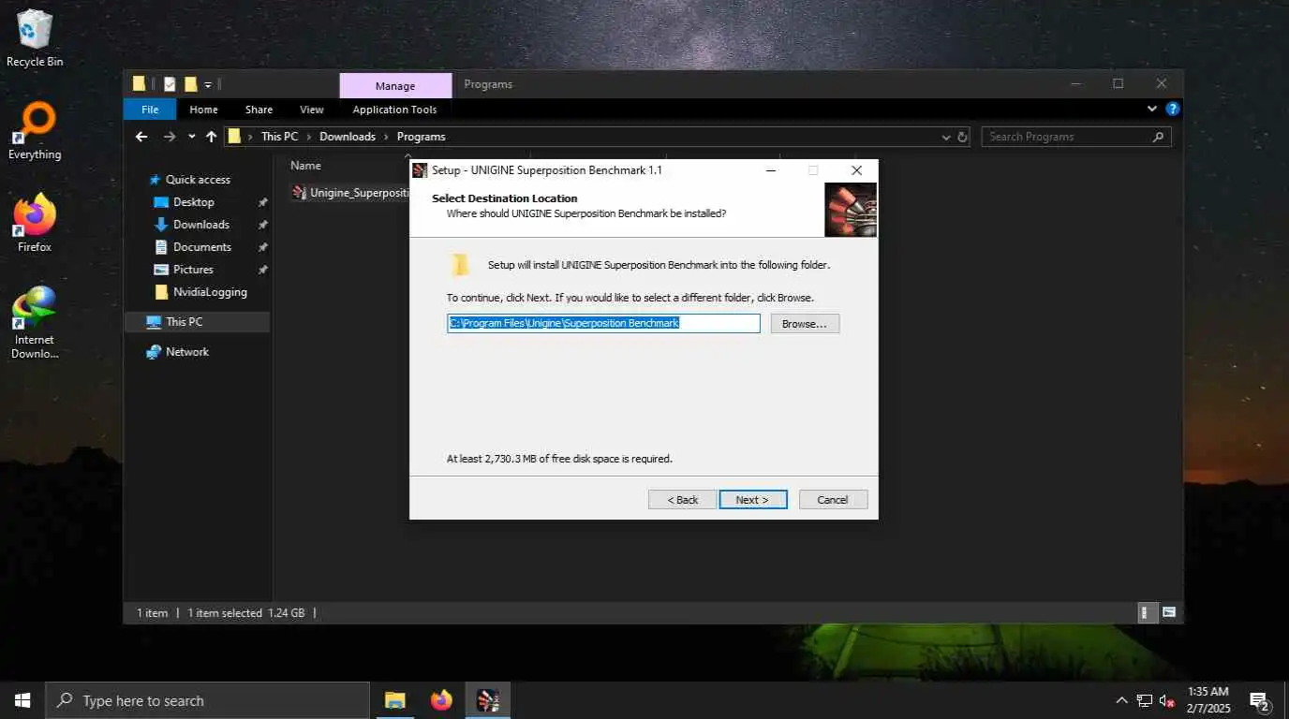The height and width of the screenshot is (719, 1289).
Task: Click the Back button in setup
Action: (x=682, y=500)
